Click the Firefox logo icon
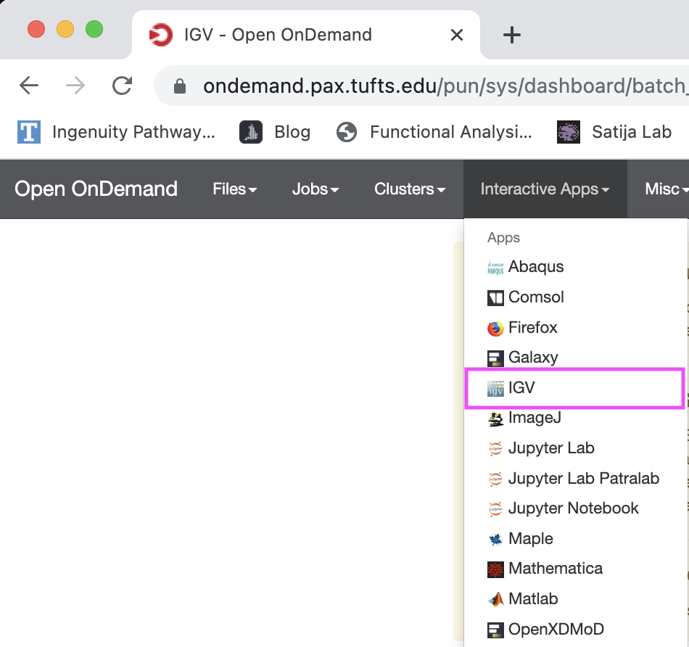The width and height of the screenshot is (689, 647). 495,329
